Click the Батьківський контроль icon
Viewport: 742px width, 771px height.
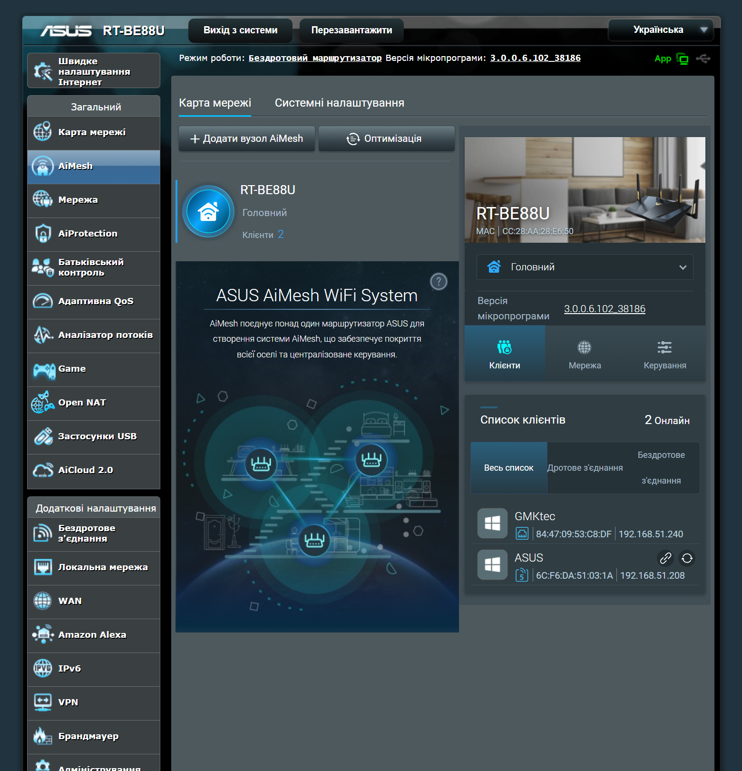(x=43, y=267)
